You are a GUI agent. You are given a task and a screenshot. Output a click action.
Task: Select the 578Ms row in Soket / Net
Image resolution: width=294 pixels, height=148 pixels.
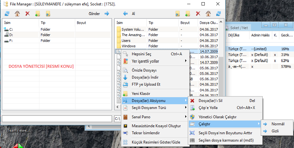tap(260, 66)
